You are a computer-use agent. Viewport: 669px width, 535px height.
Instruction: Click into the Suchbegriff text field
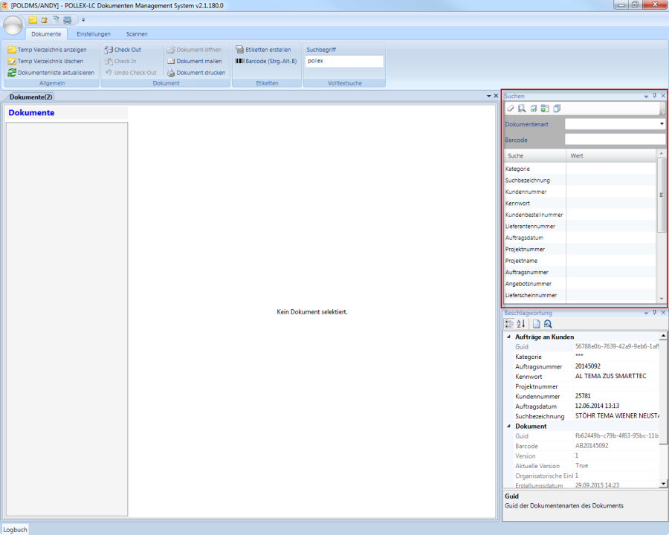[343, 61]
